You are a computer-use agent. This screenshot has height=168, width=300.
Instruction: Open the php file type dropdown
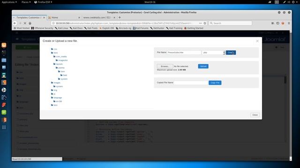coord(213,52)
